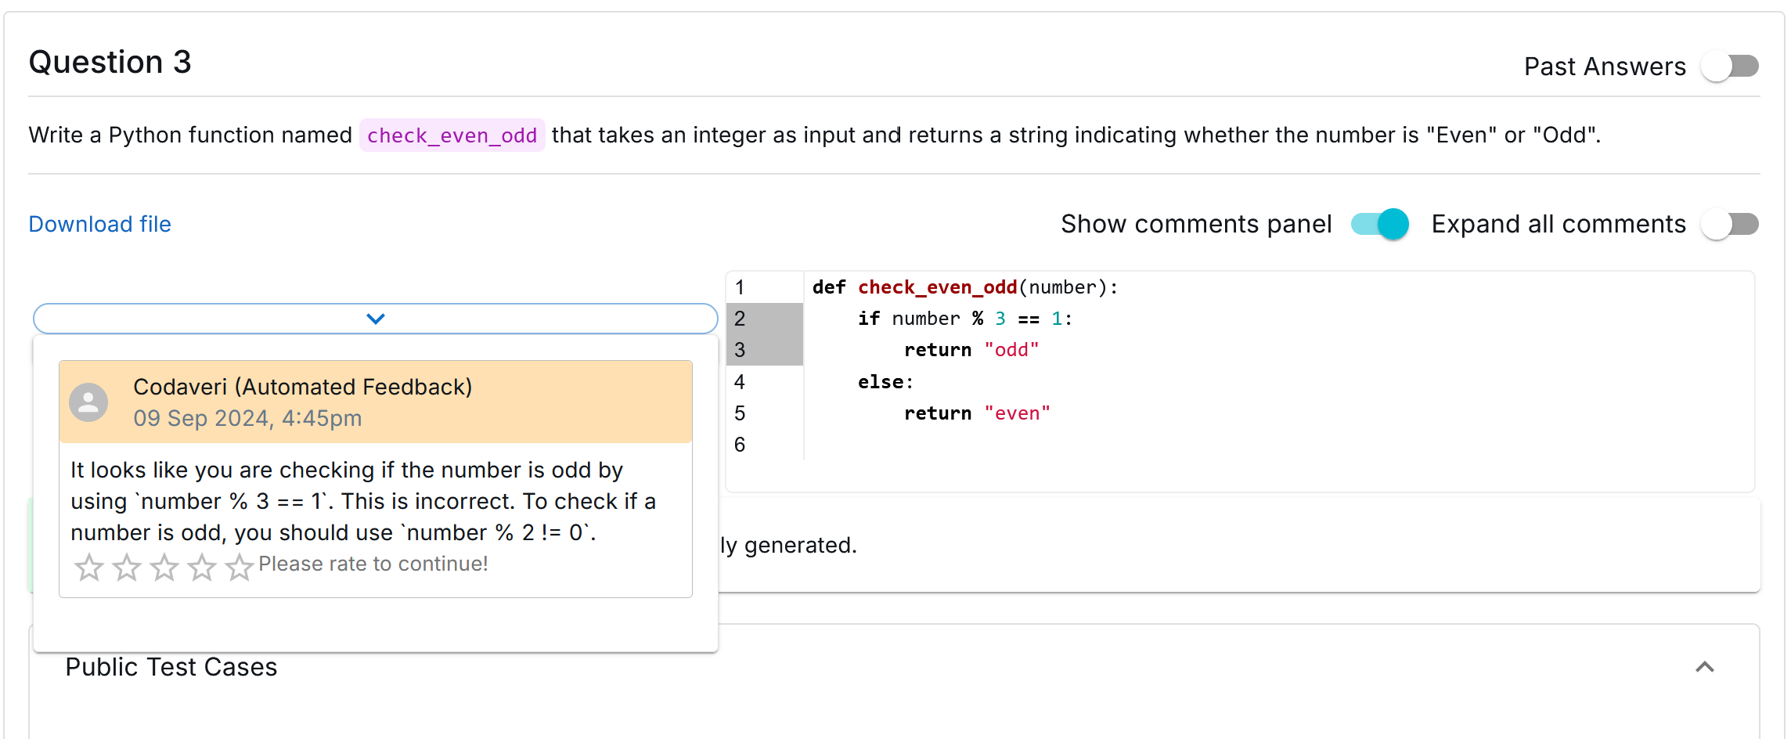Screen dimensions: 1791x739
Task: Select line number 4 in gutter
Action: click(x=740, y=382)
